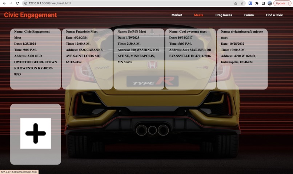Reload the page with the refresh icon
Image resolution: width=293 pixels, height=174 pixels.
(x=17, y=3)
